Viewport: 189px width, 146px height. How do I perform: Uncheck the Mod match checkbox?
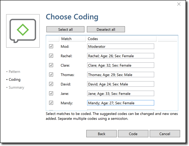coord(51,47)
